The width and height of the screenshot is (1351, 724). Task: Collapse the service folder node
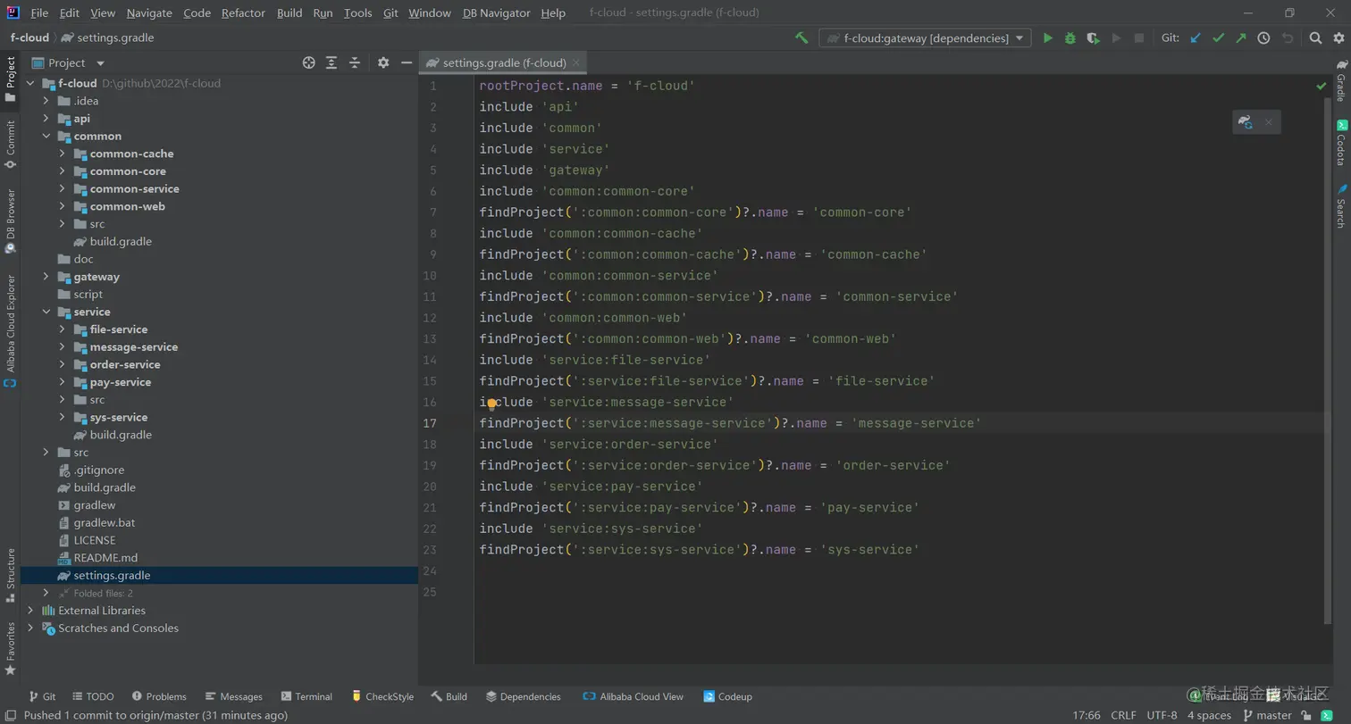click(46, 312)
